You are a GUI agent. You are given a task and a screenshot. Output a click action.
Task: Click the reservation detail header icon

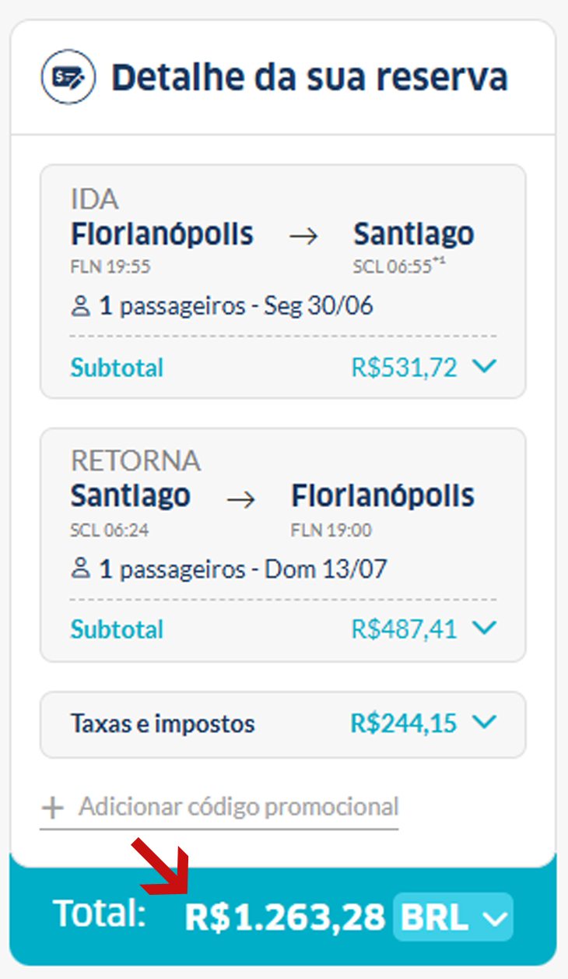[68, 78]
